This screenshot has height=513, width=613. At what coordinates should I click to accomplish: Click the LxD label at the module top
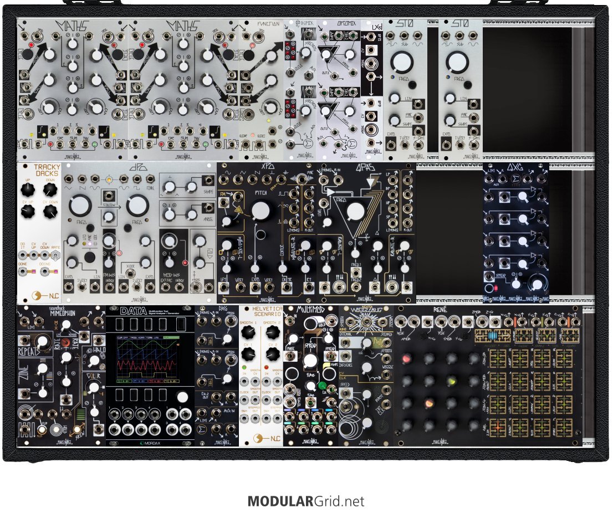click(376, 27)
